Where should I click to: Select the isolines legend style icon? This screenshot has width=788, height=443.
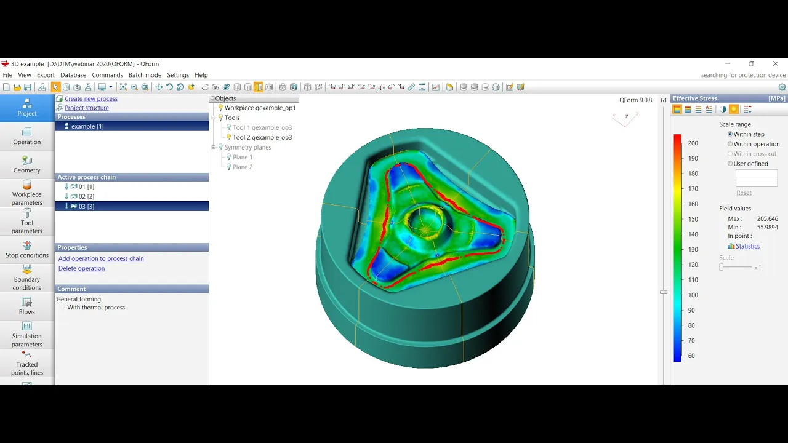click(698, 110)
